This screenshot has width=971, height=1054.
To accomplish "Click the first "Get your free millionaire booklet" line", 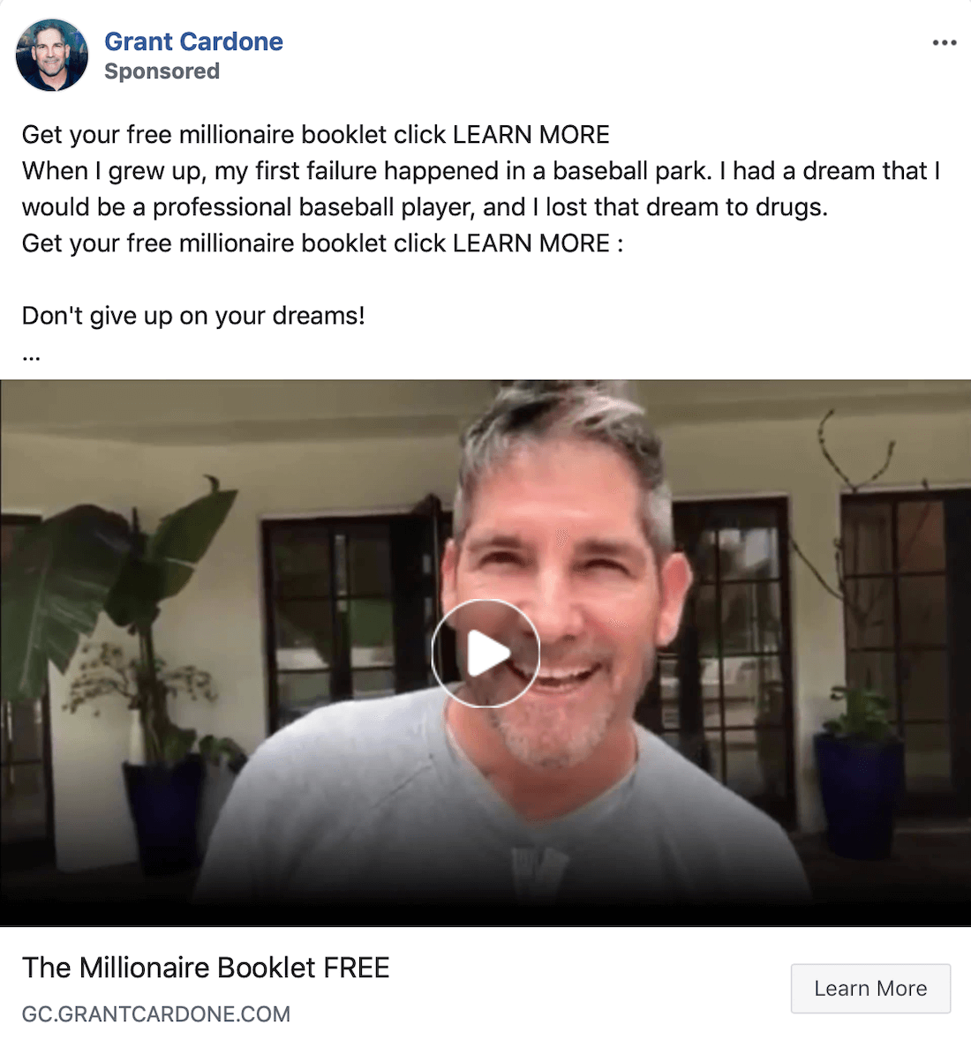I will tap(316, 134).
